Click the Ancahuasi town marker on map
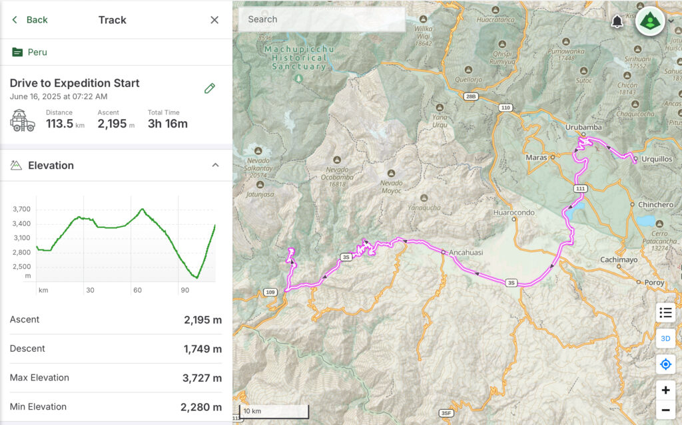This screenshot has height=425, width=682. coord(443,252)
